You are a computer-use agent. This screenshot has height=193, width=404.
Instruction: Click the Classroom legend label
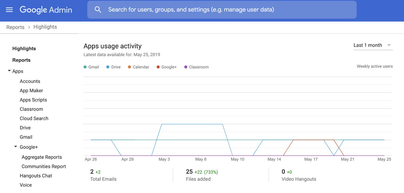pos(199,67)
